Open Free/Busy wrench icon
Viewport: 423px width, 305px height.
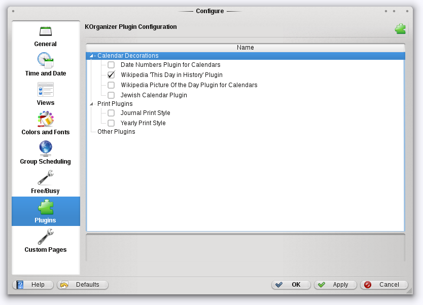pos(45,178)
